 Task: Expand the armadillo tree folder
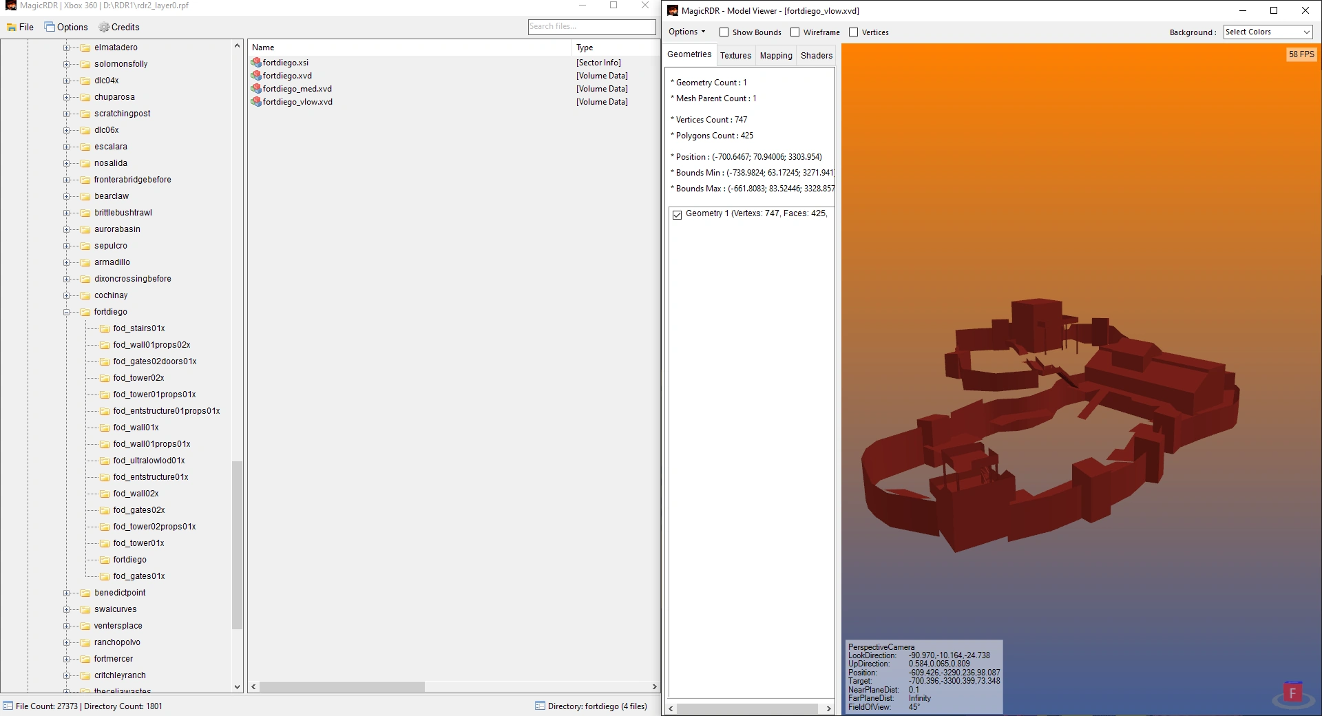[x=67, y=262]
